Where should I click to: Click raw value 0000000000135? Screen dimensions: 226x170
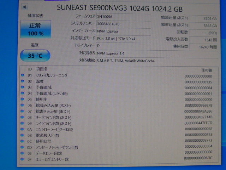coord(198,82)
